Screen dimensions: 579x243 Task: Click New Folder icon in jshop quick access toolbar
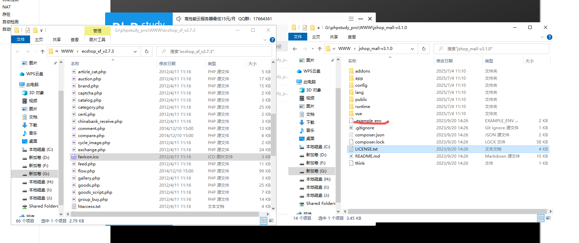pos(312,28)
